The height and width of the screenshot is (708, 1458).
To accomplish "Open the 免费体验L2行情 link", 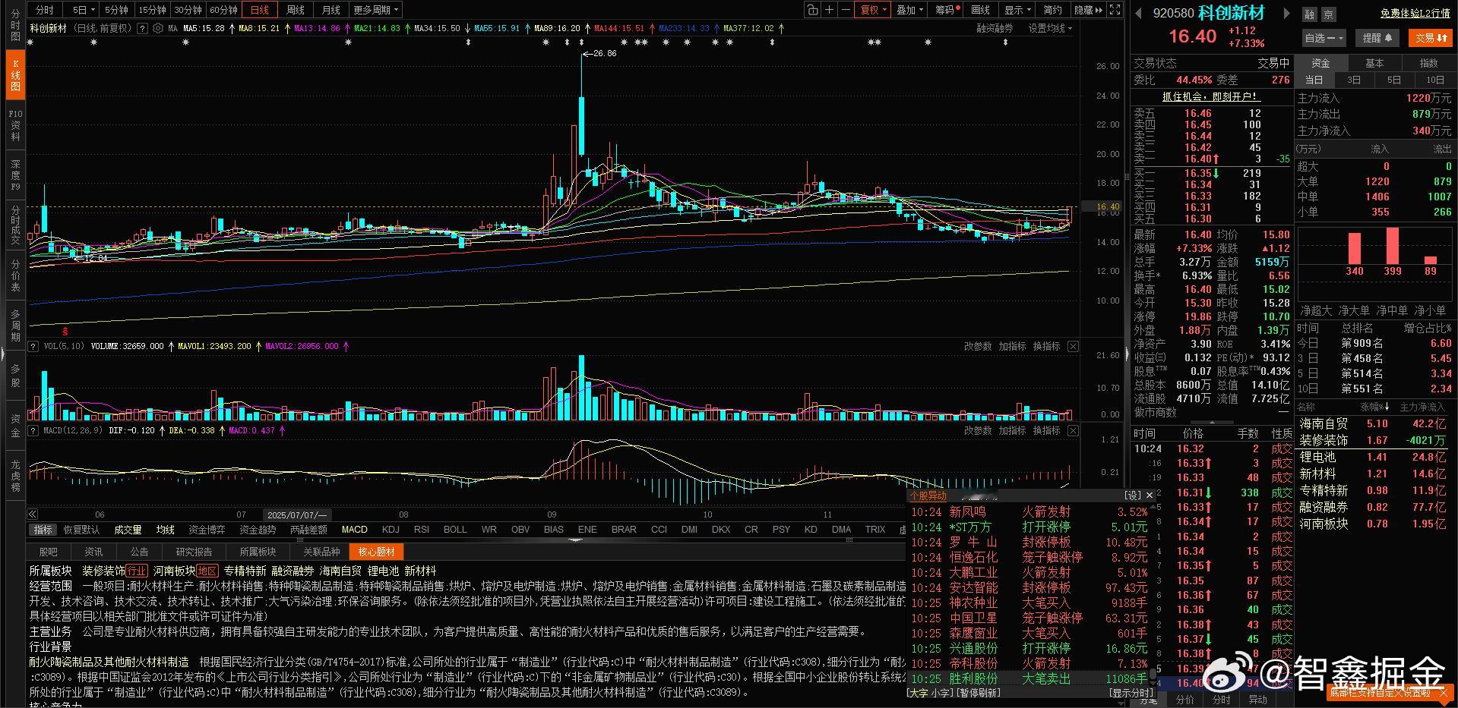I will (x=1415, y=13).
